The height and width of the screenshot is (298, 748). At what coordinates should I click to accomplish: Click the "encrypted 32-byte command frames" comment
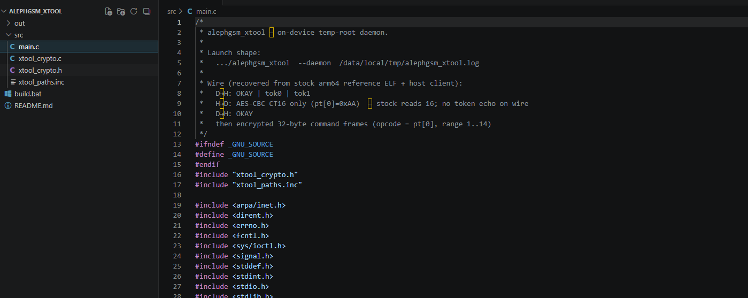(345, 124)
